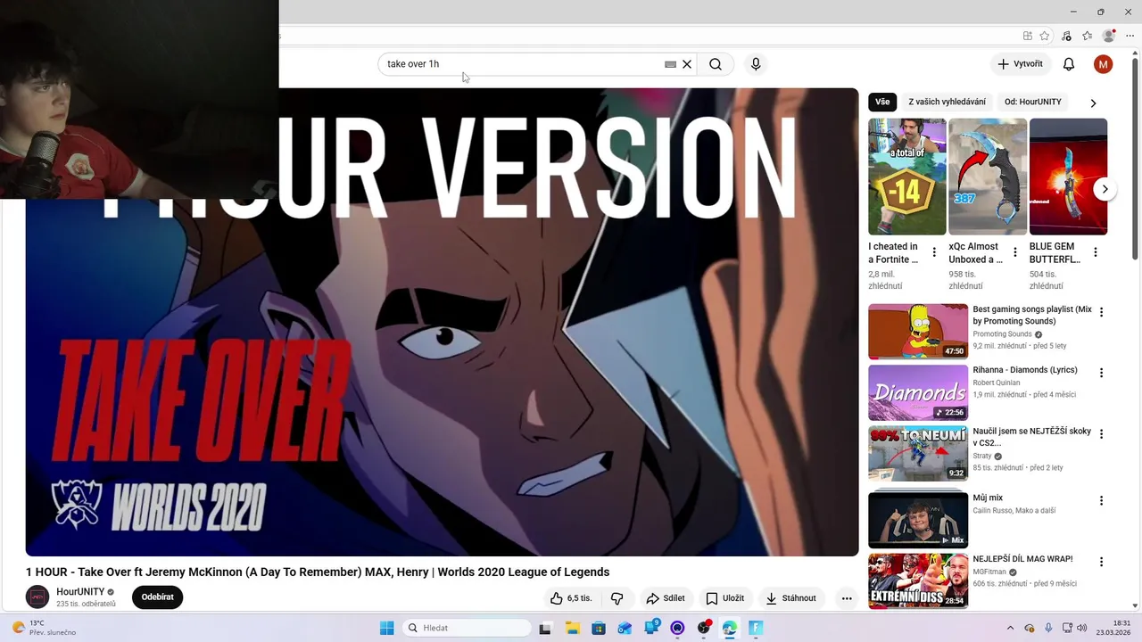Click the magnifier search button

tap(716, 64)
